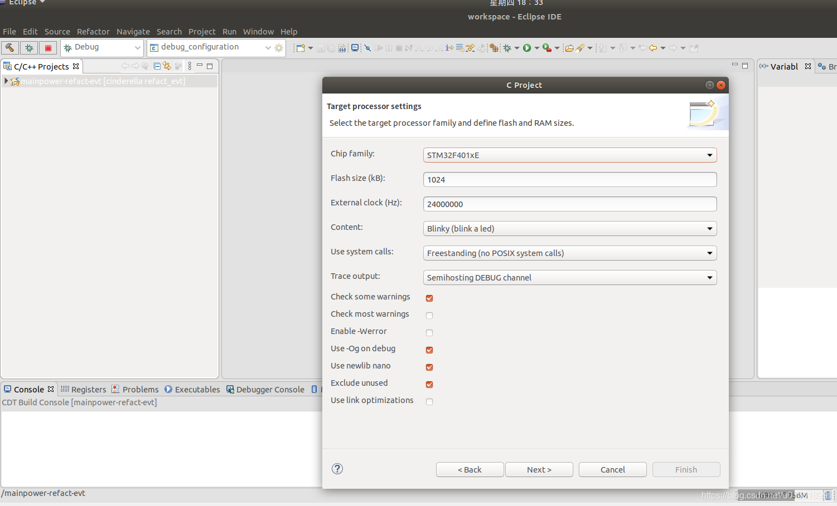Open the Eclipse application menu in top bar
Viewport: 837px width, 506px height.
coord(23,3)
